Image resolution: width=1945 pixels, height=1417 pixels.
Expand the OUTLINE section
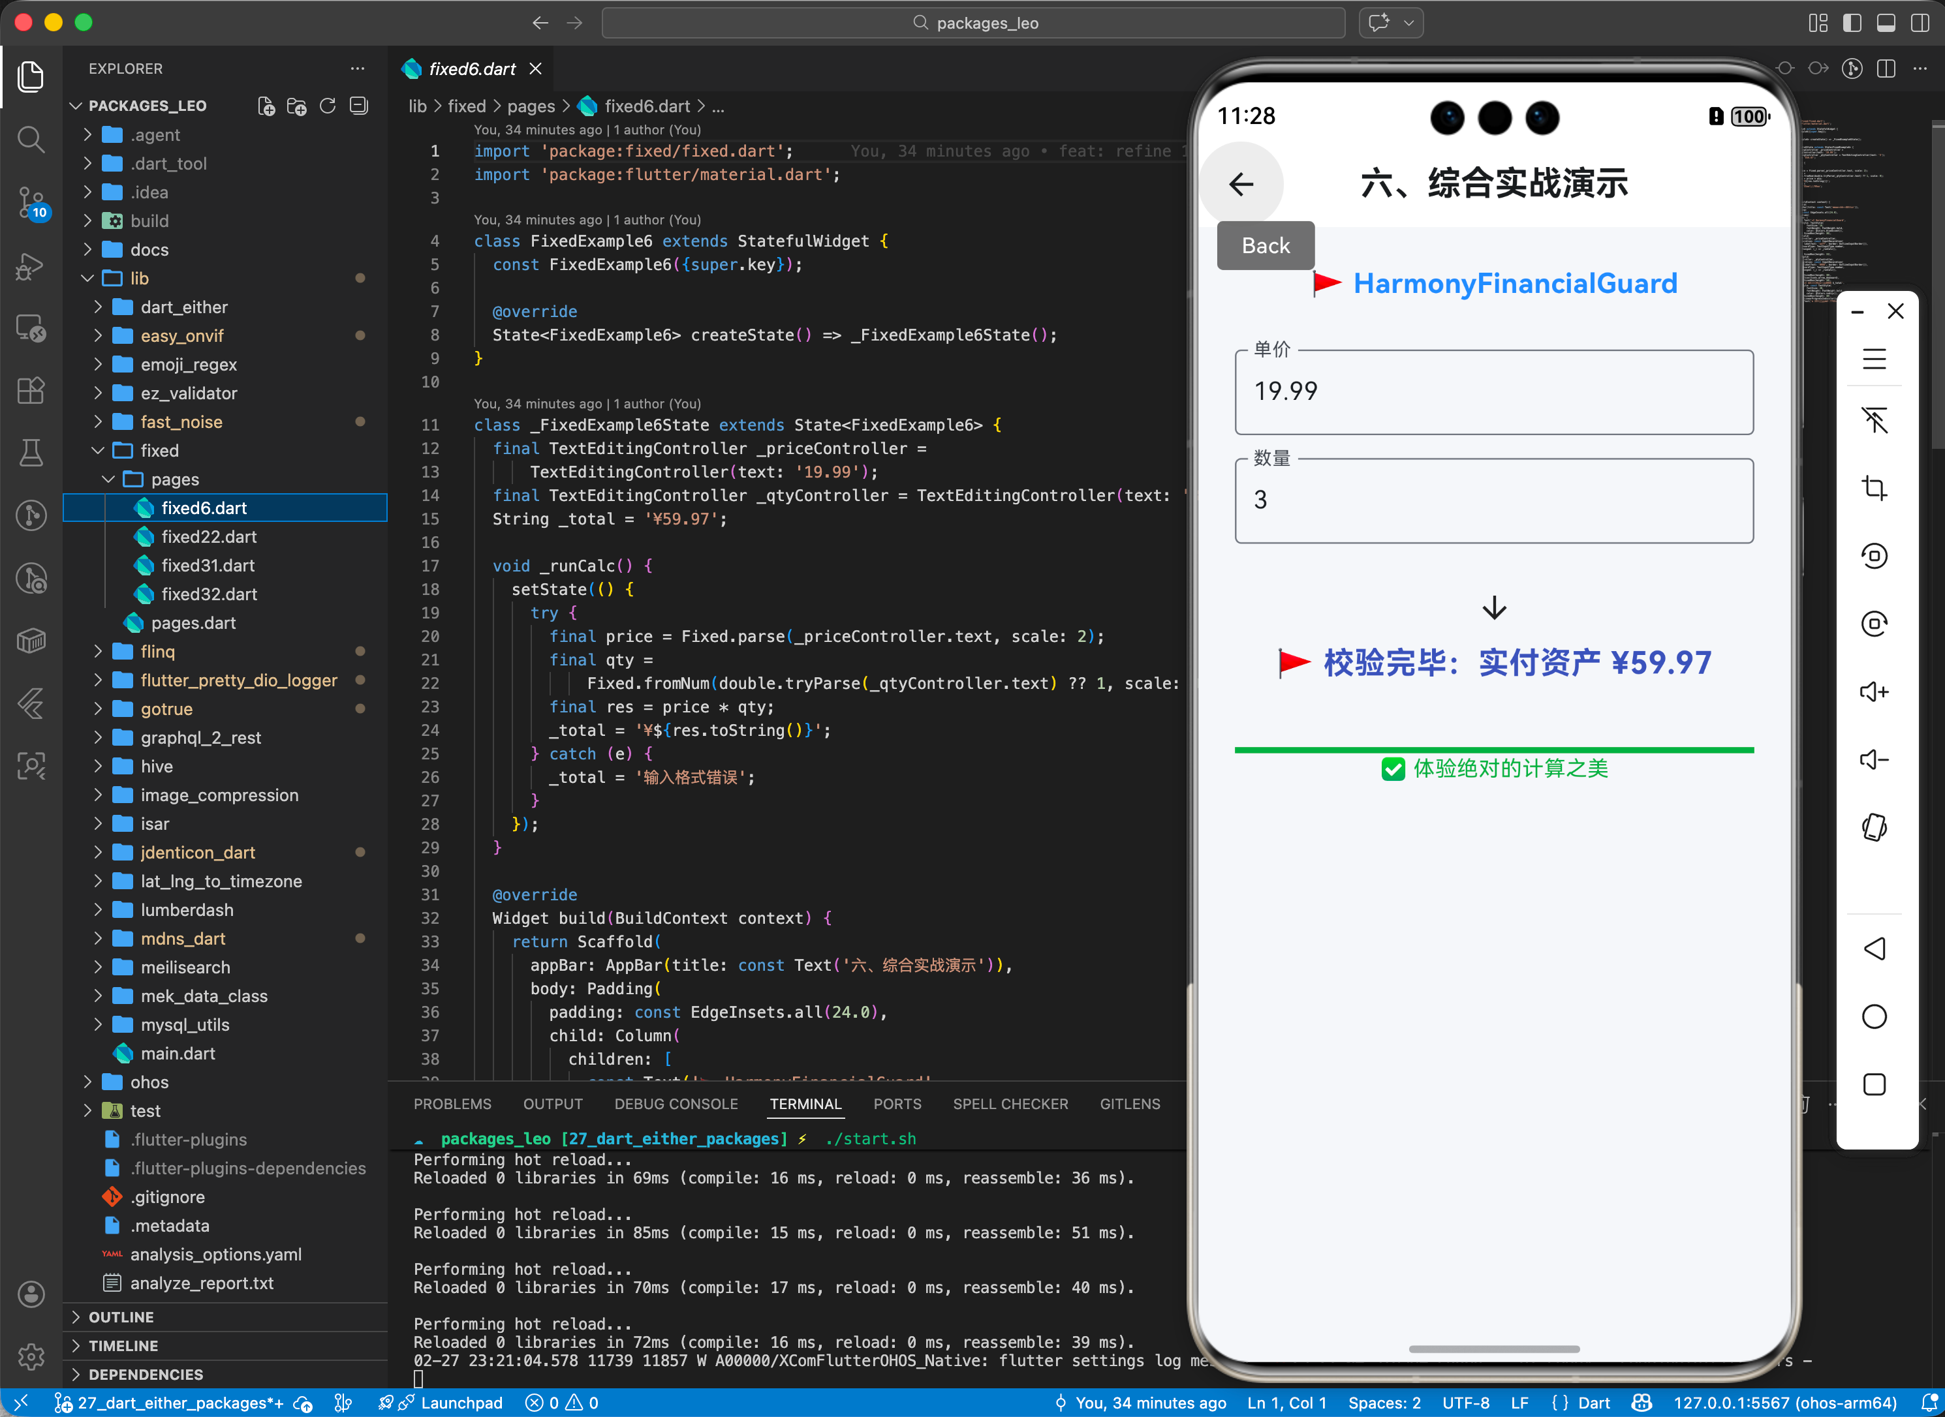click(x=121, y=1317)
